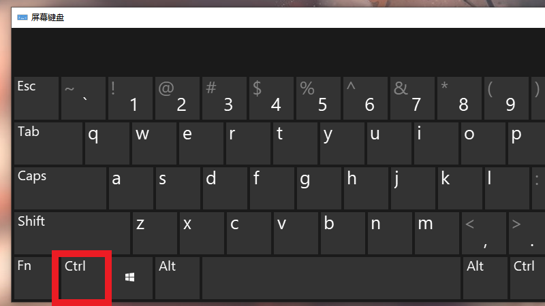
Task: Click the letter g key
Action: click(319, 188)
